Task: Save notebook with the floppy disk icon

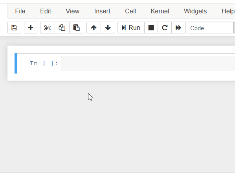Action: coord(14,28)
